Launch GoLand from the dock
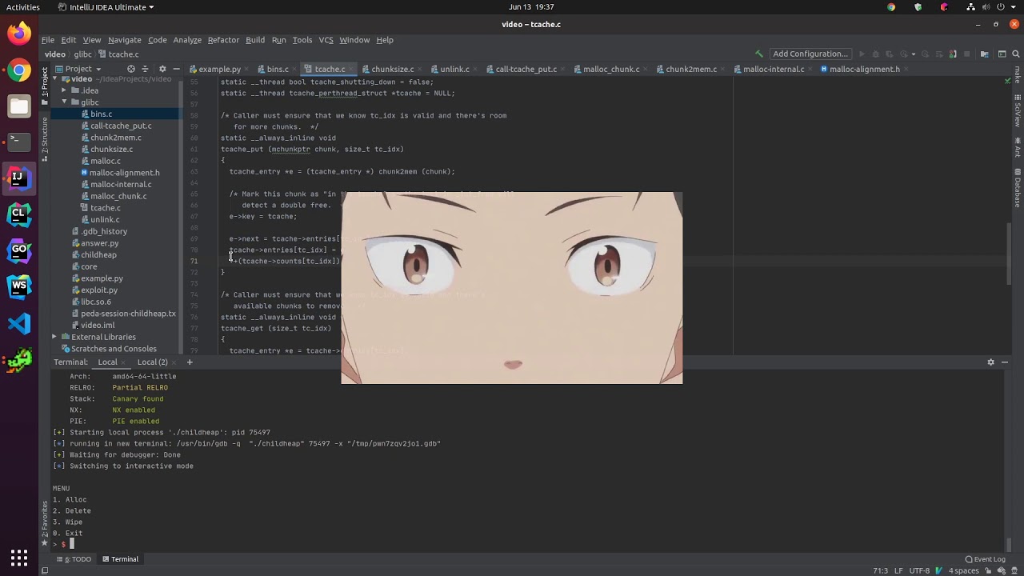Screen dimensions: 1024x576 coord(19,250)
